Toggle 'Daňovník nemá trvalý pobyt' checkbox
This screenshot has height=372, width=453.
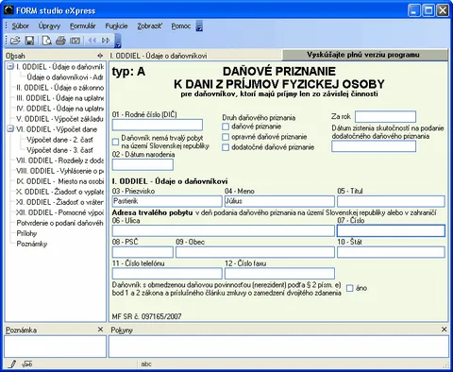[115, 142]
